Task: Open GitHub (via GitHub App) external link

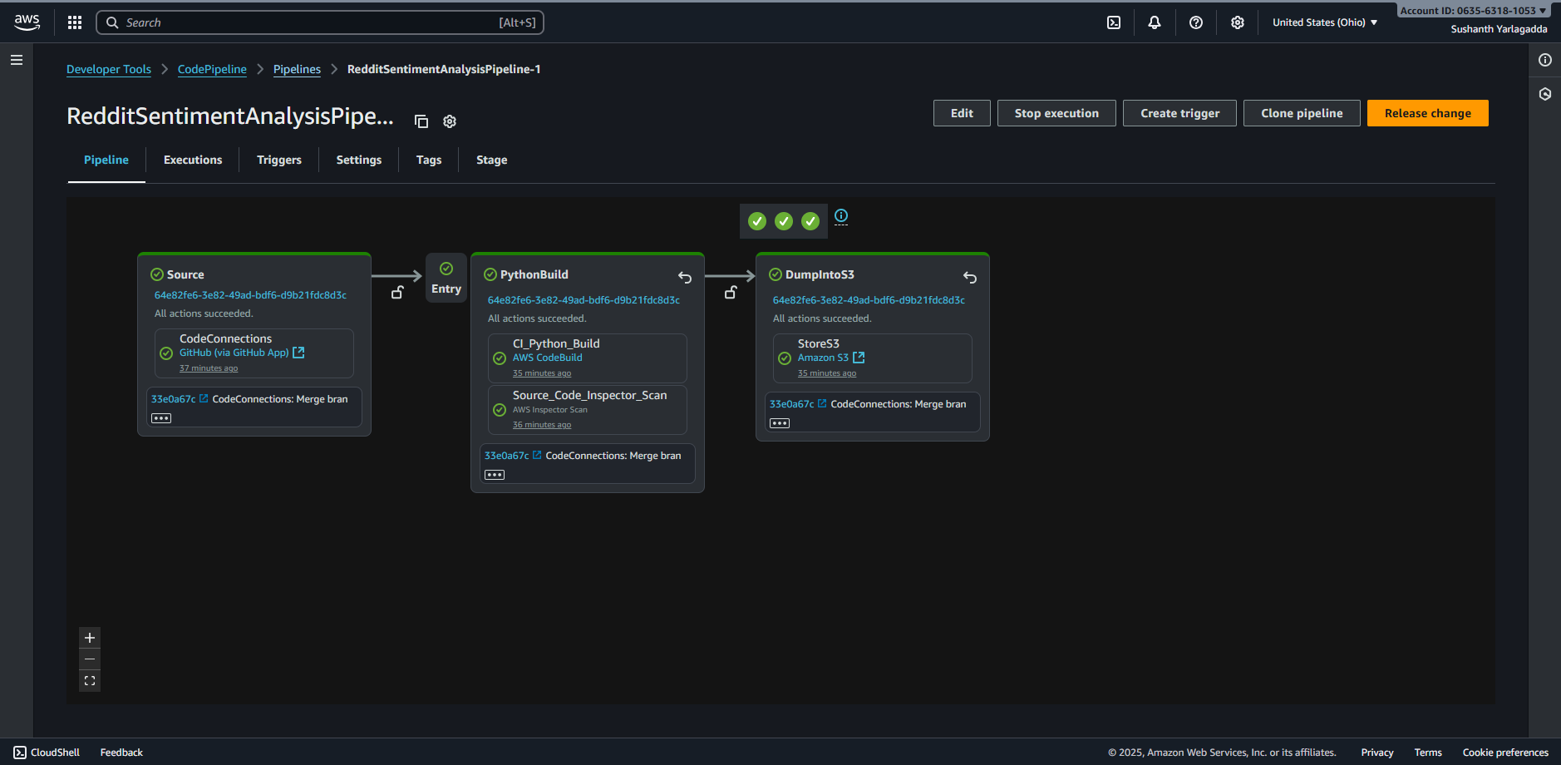Action: coord(242,353)
